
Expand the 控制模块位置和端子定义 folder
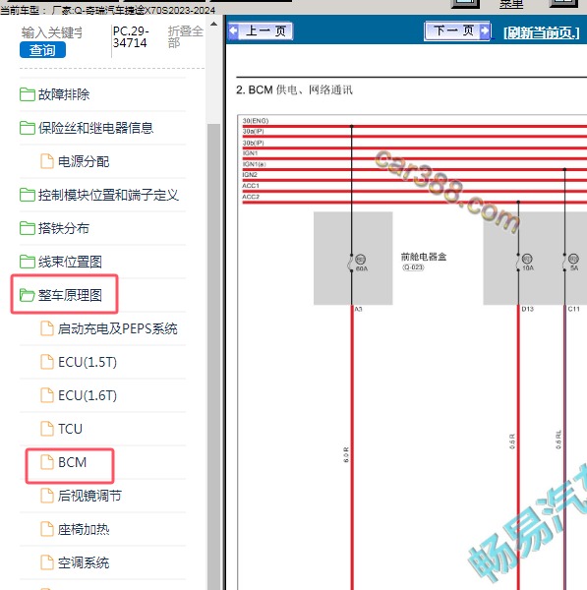(99, 195)
